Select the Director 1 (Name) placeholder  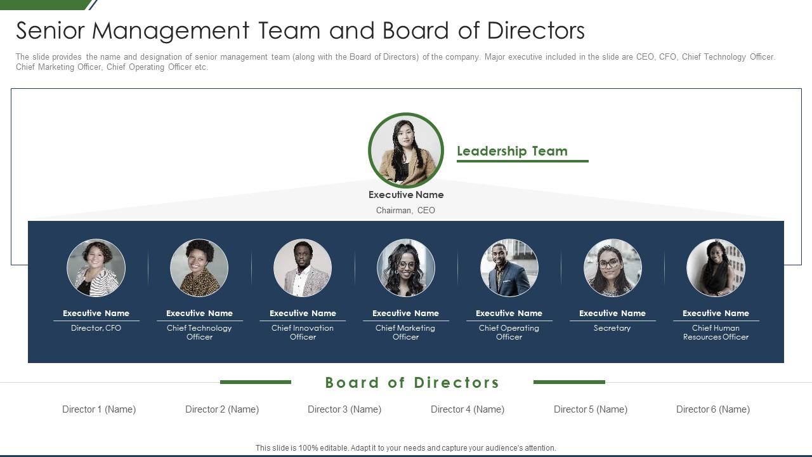(x=99, y=409)
